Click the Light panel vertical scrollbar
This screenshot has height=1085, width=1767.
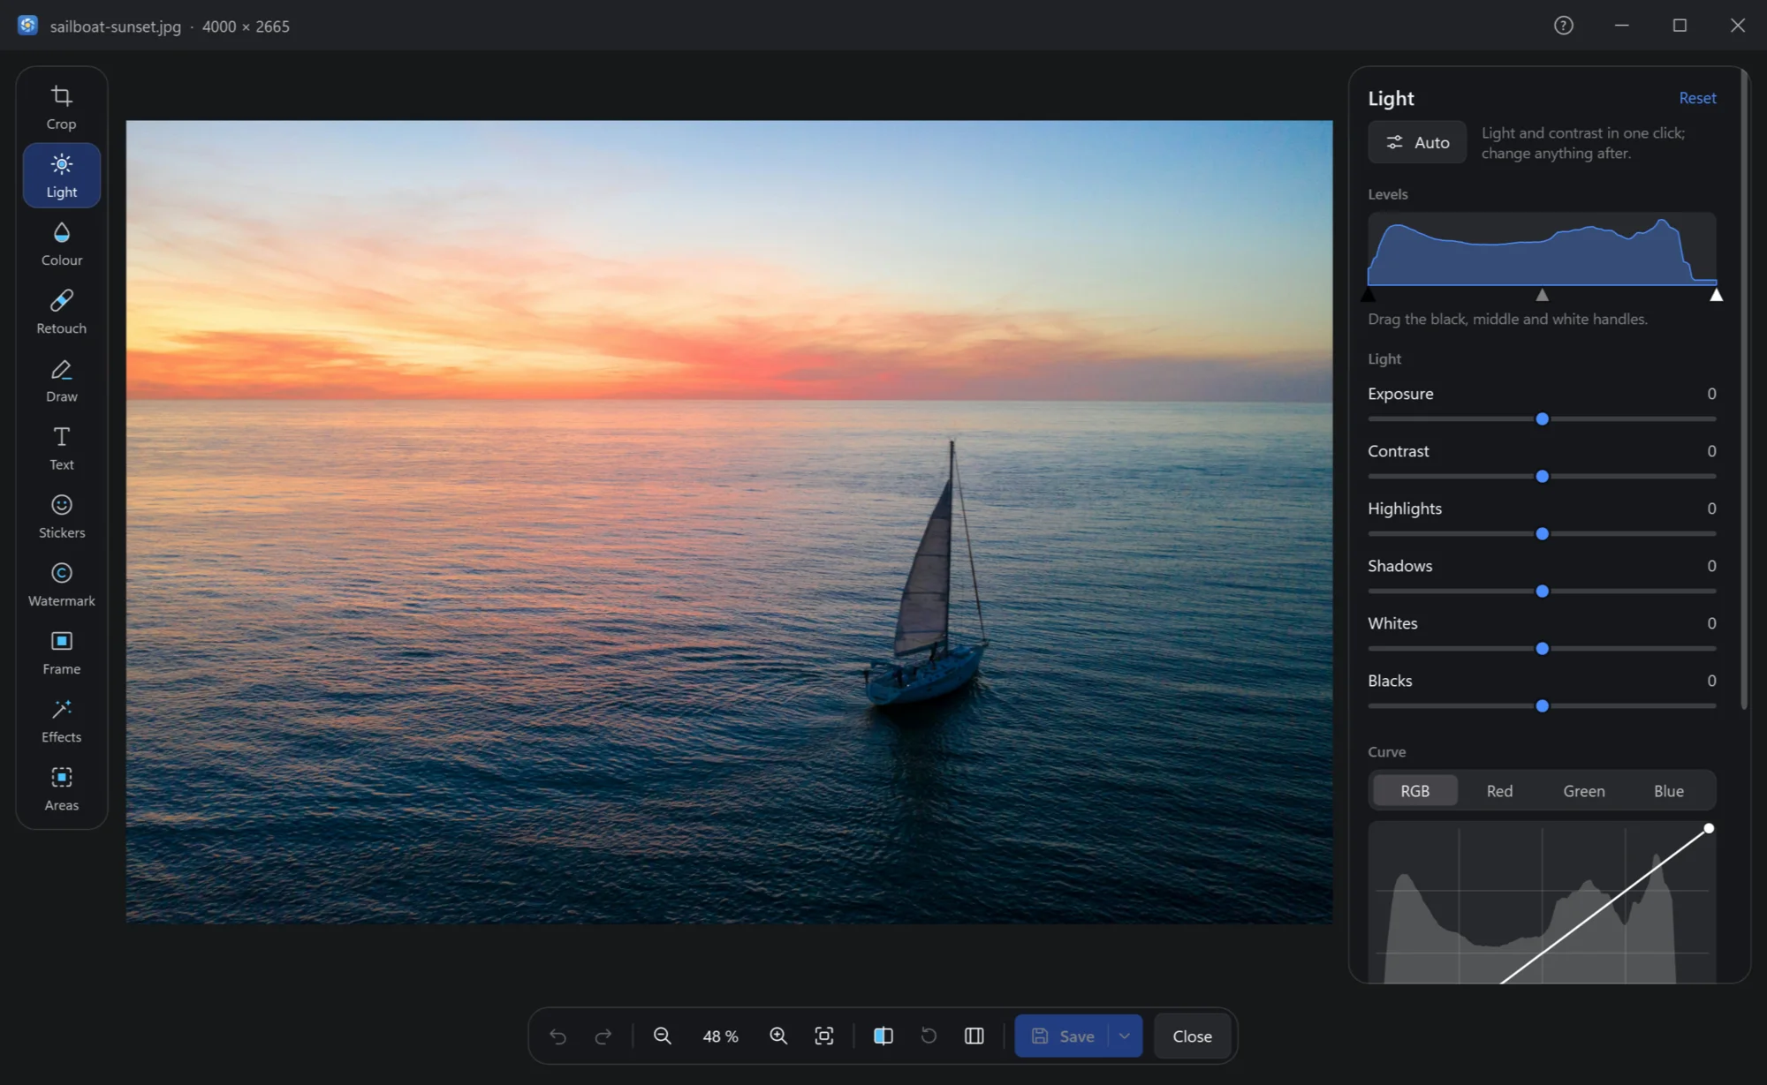pyautogui.click(x=1743, y=389)
